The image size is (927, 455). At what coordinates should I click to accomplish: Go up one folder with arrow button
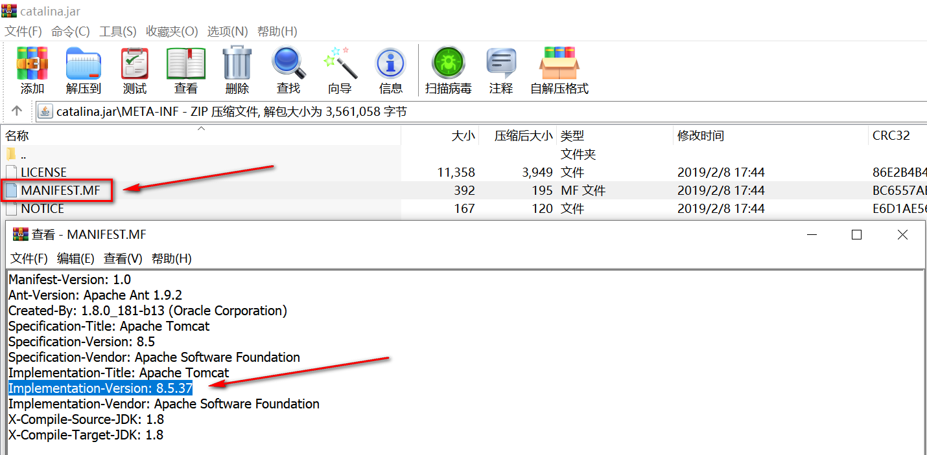click(x=17, y=111)
